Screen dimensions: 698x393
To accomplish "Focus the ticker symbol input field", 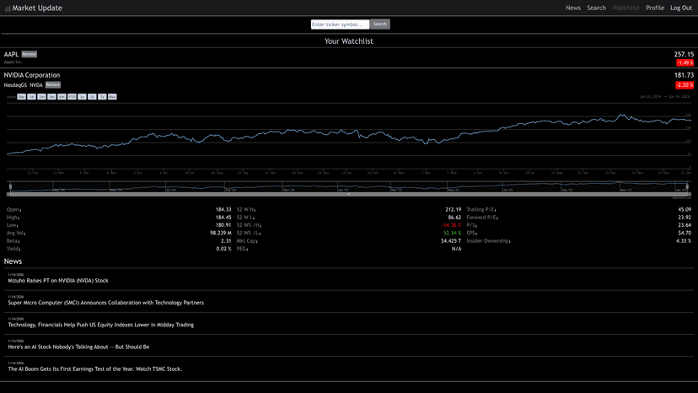I will (340, 24).
